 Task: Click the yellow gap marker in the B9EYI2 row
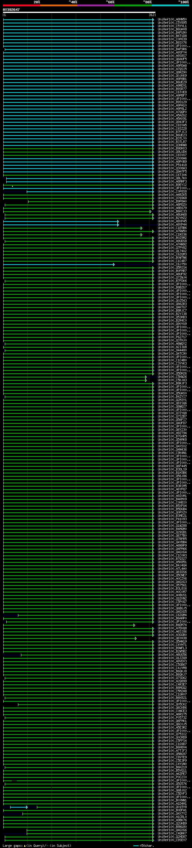(x=13, y=186)
